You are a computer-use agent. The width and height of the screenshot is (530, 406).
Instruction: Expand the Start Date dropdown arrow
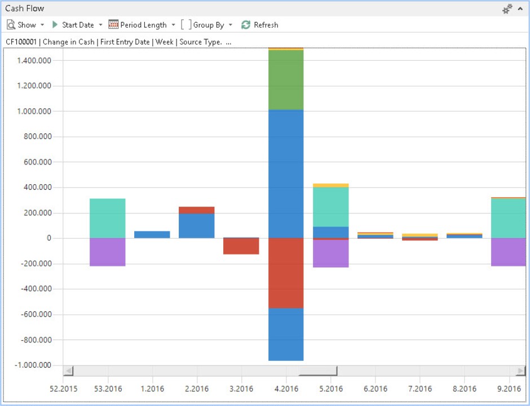pos(100,25)
